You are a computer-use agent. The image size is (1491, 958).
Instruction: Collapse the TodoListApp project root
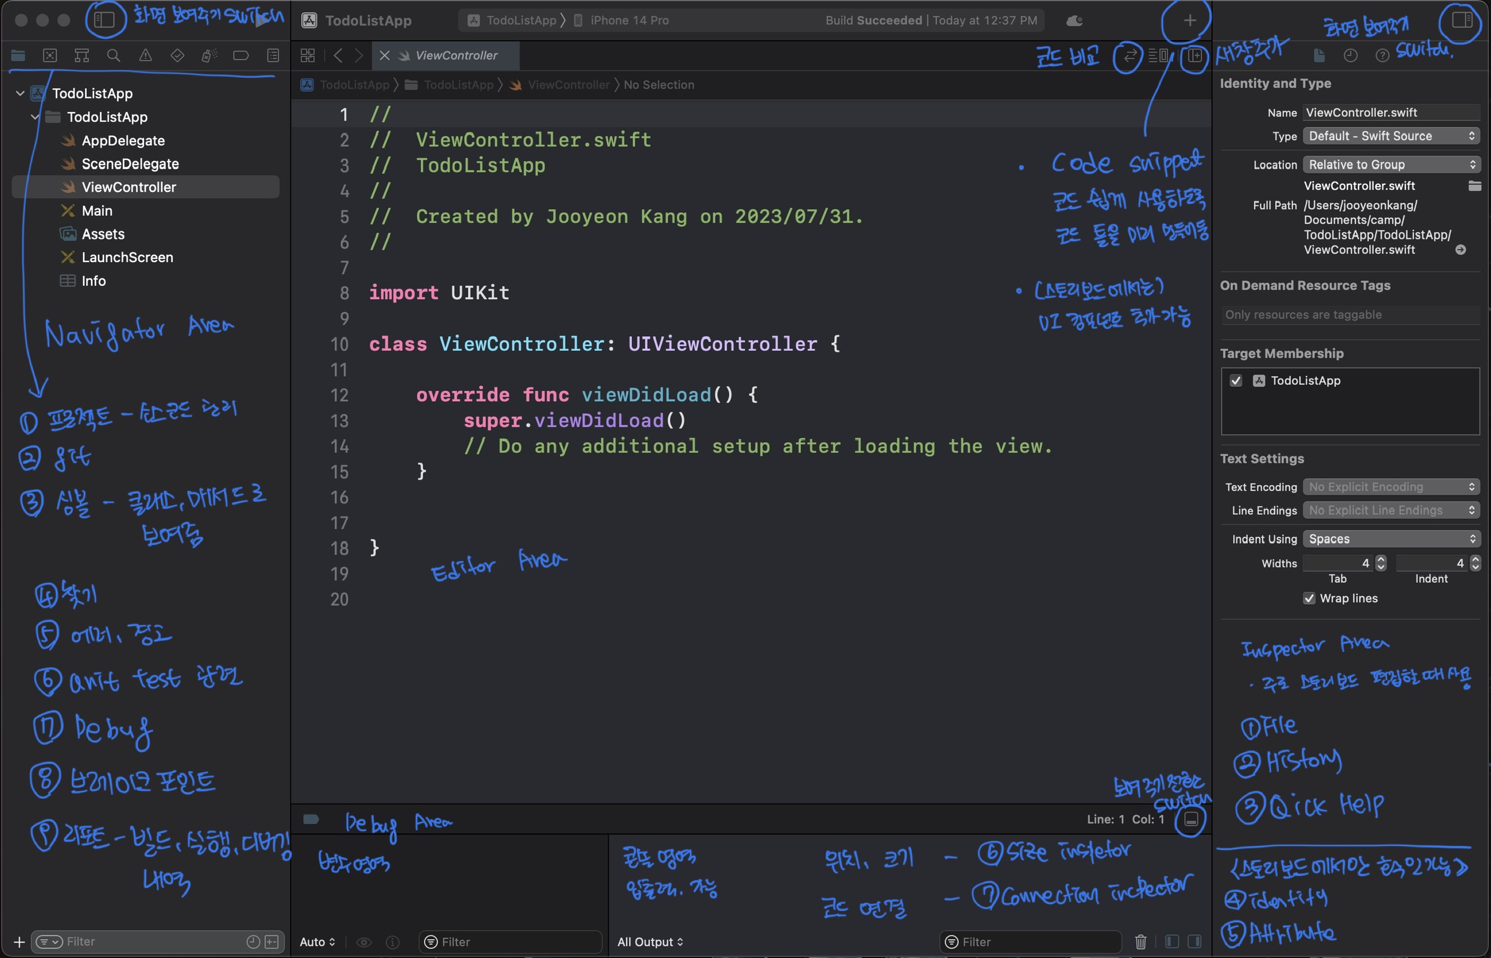20,94
